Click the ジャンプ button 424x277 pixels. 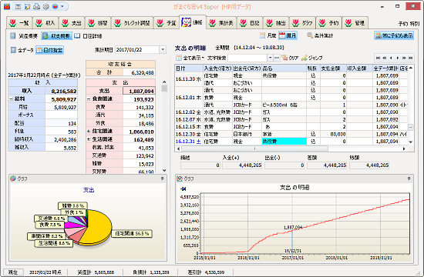312,58
